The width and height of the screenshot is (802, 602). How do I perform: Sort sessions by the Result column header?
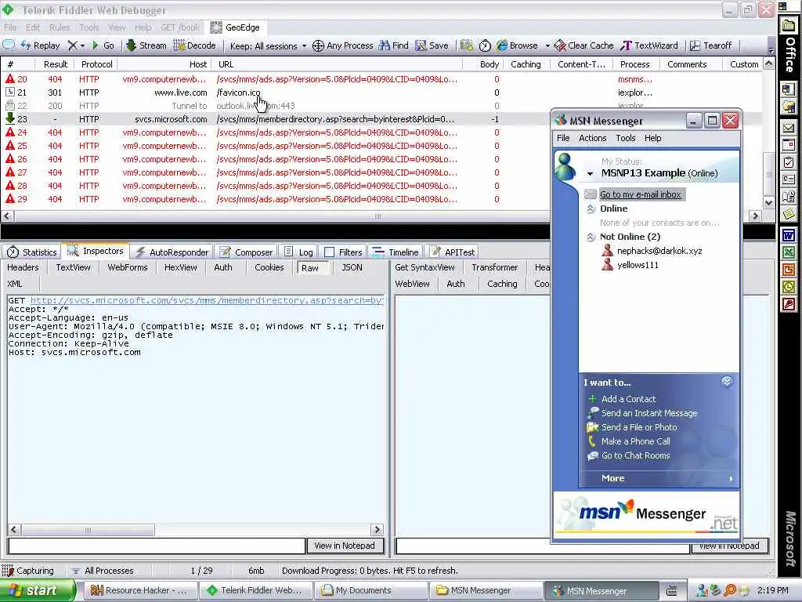click(x=56, y=64)
